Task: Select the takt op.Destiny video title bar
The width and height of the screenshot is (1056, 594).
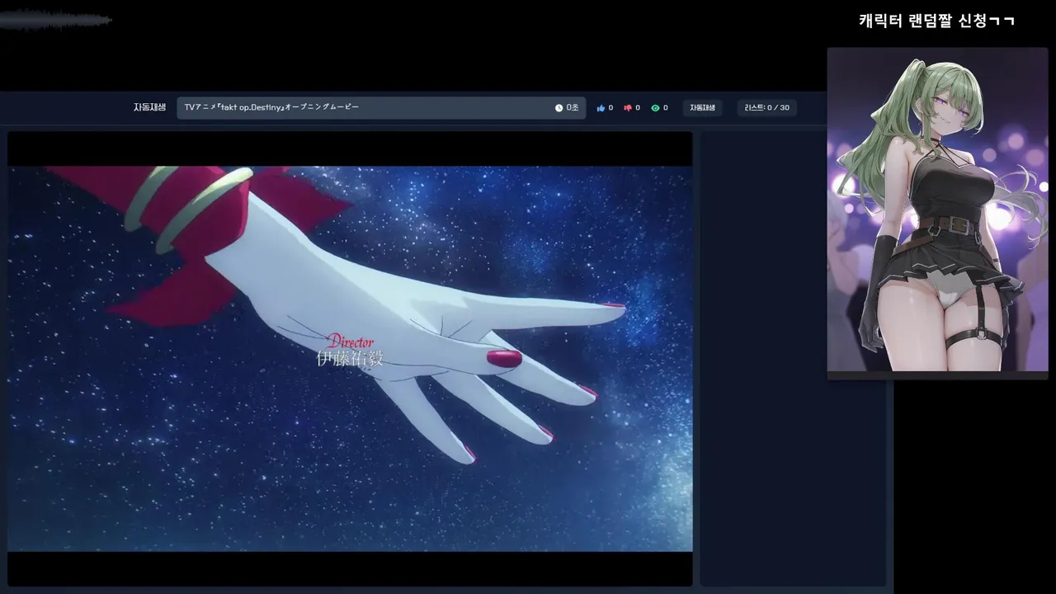Action: coord(381,108)
